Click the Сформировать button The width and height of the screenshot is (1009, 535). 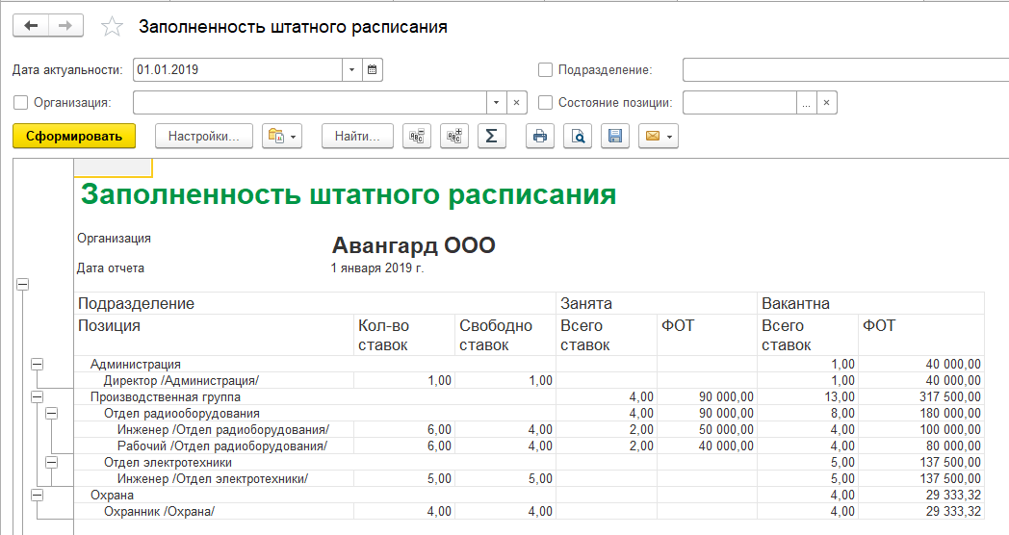coord(74,137)
